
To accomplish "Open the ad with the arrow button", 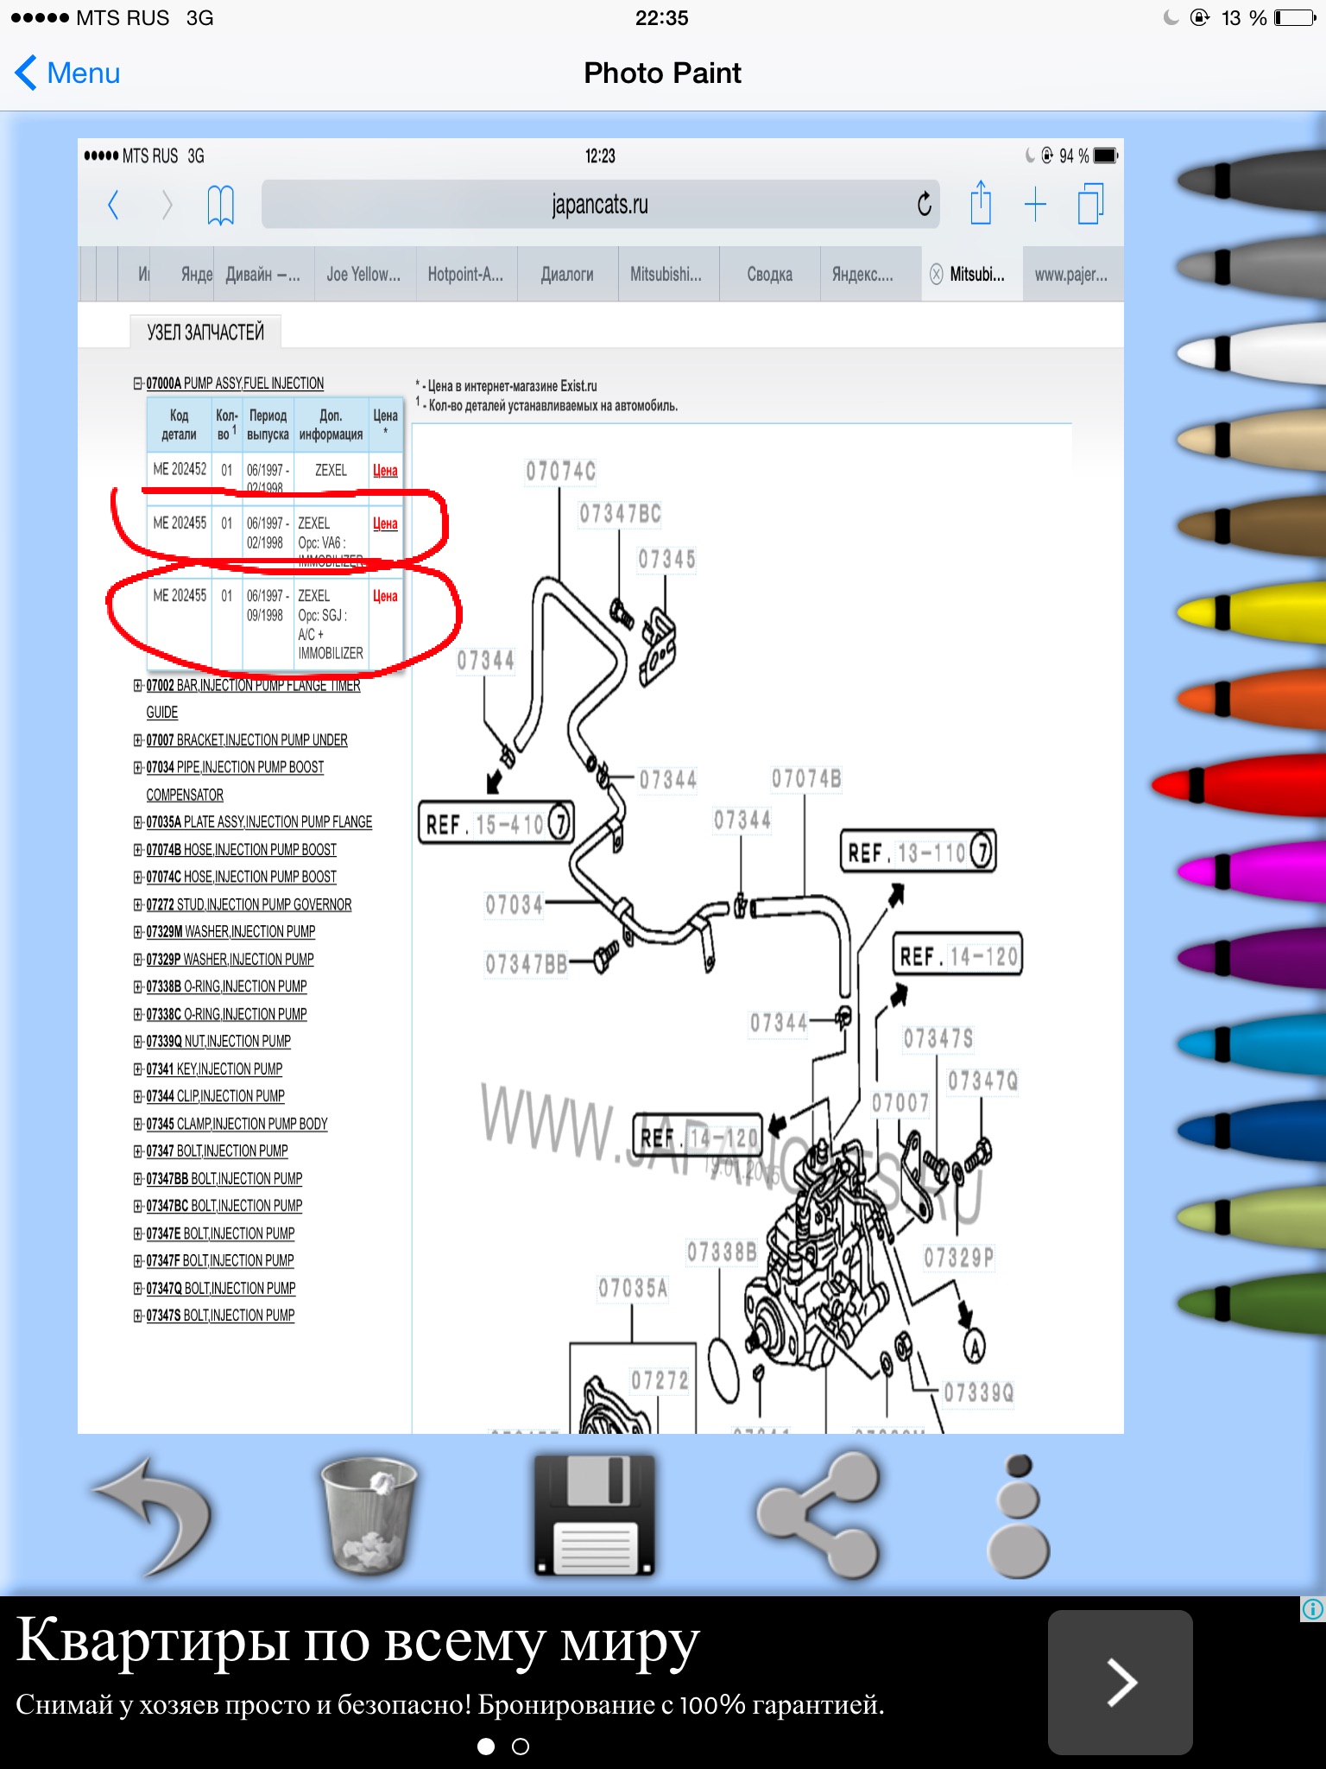I will click(1121, 1682).
